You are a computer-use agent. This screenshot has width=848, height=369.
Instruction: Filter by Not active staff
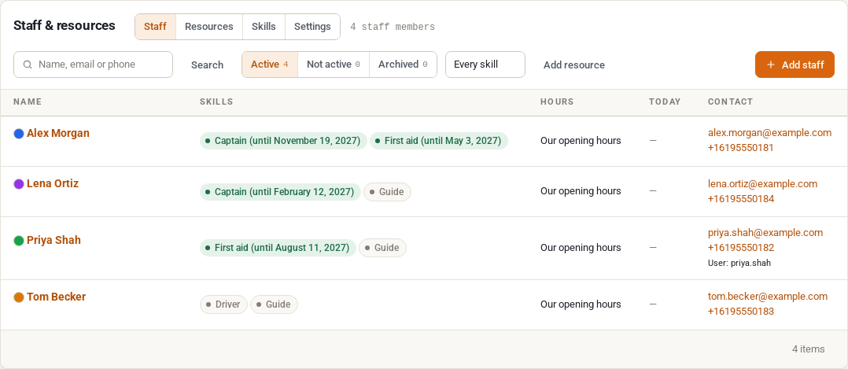[334, 65]
